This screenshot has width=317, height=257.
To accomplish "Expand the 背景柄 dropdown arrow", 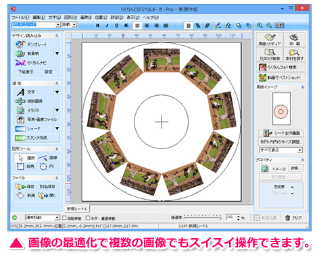I will pyautogui.click(x=57, y=53).
